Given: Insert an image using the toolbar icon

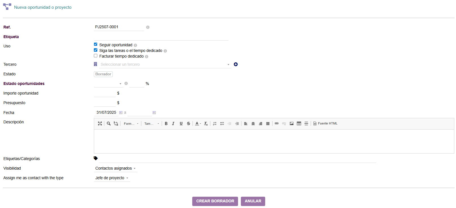Looking at the screenshot, I should (x=291, y=124).
